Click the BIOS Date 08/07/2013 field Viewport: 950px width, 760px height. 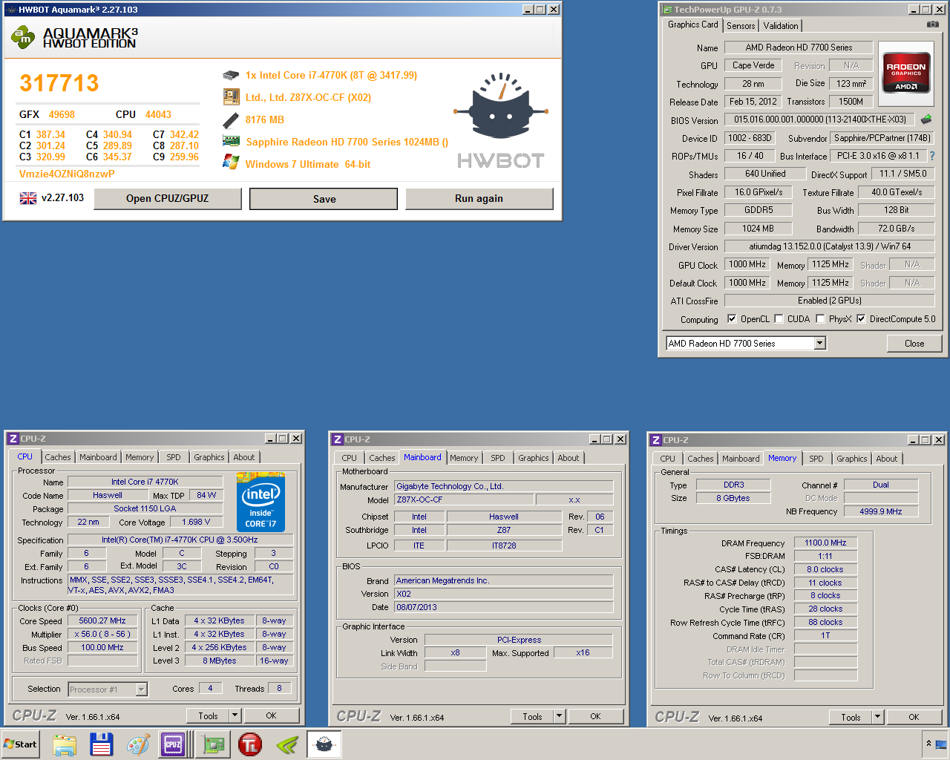pyautogui.click(x=504, y=607)
